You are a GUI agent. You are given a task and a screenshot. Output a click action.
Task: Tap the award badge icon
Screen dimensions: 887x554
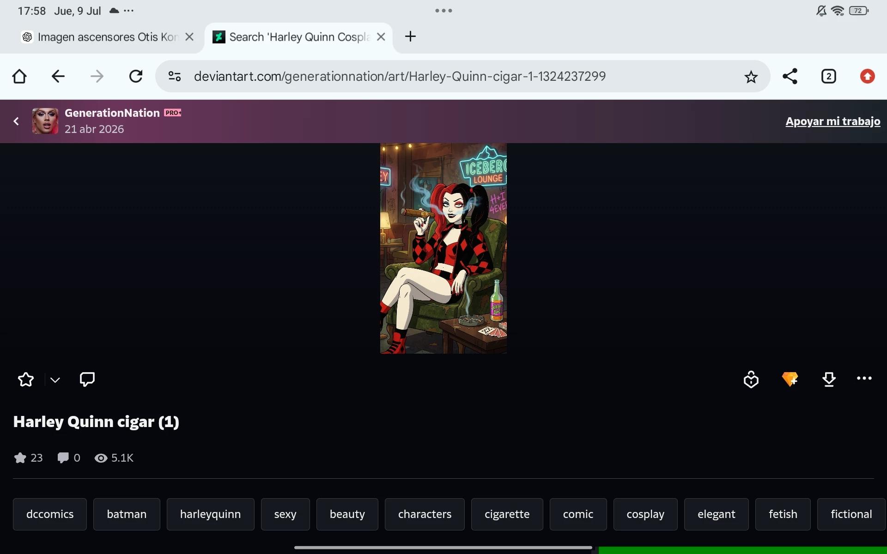(751, 379)
